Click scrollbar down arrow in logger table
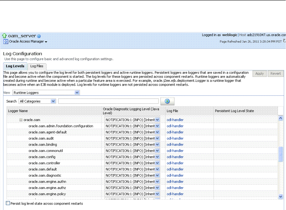Viewport: 286px width, 210px height. (x=280, y=196)
